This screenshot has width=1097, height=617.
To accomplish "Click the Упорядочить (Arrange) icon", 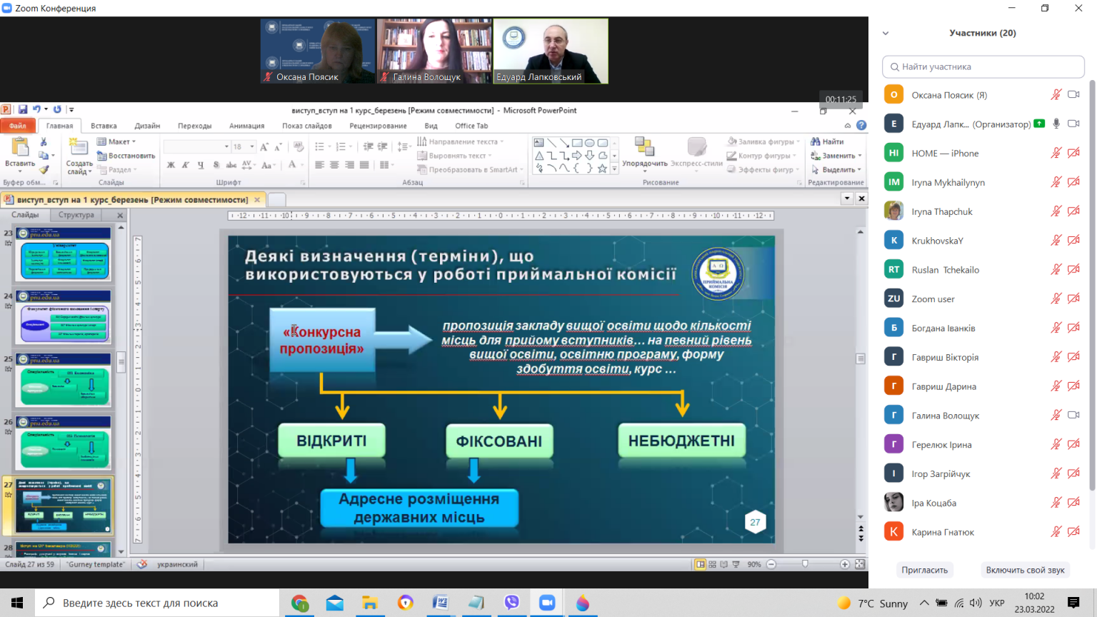I will 644,151.
